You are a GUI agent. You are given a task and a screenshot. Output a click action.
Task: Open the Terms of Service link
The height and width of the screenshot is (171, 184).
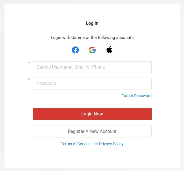(x=76, y=144)
